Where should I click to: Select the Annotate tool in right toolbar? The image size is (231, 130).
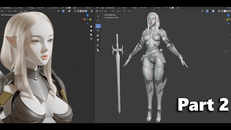tap(98, 45)
